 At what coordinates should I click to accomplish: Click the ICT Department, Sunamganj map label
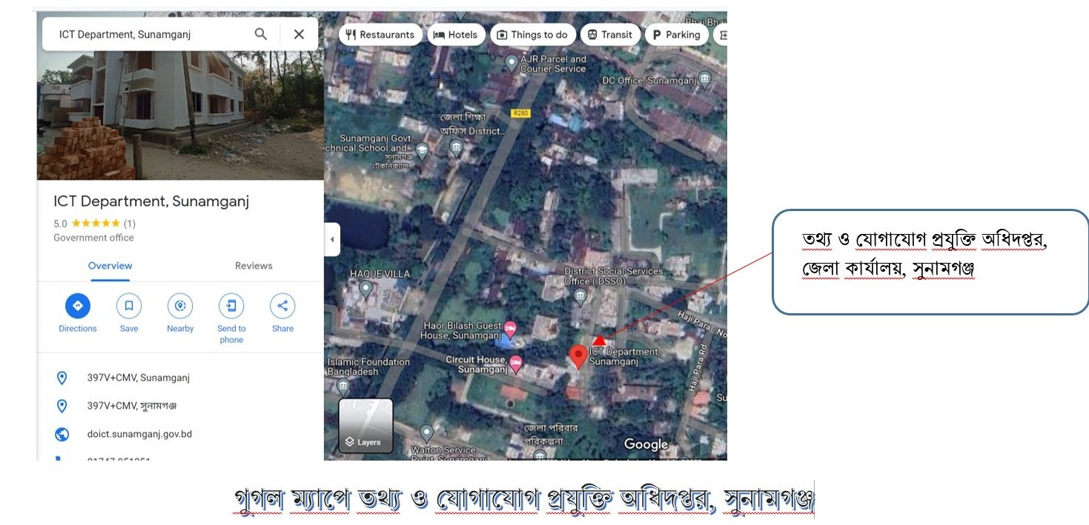click(623, 356)
